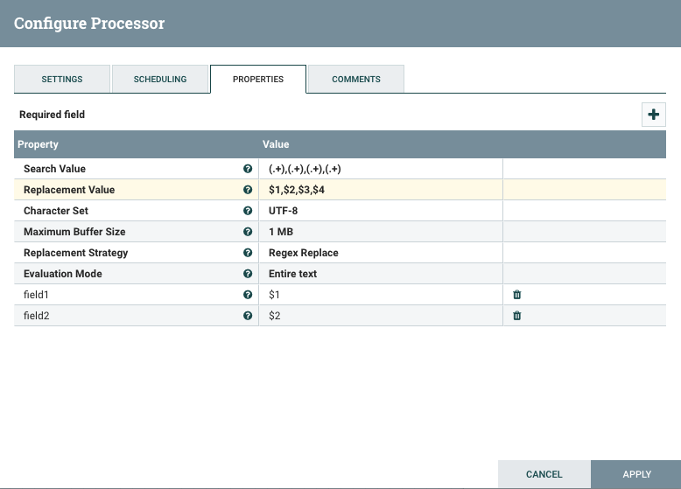
Task: Open the Scheduling tab
Action: pyautogui.click(x=160, y=79)
